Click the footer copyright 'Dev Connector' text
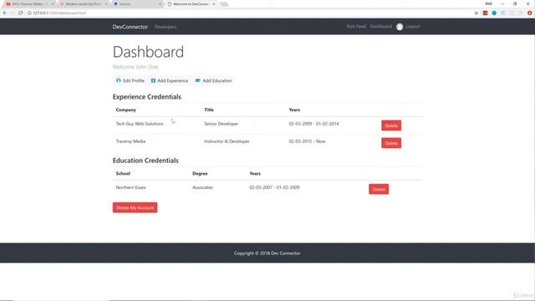 point(286,253)
